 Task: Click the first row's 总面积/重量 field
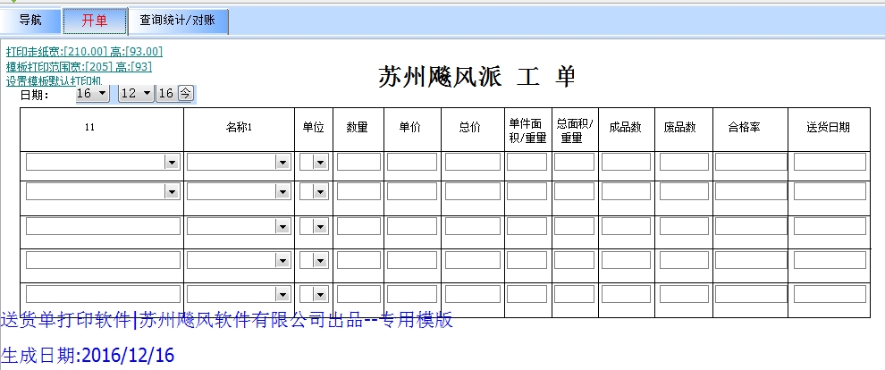(575, 162)
